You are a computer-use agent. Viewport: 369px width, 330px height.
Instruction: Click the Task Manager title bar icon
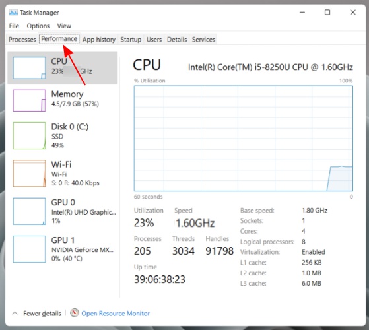pos(13,13)
